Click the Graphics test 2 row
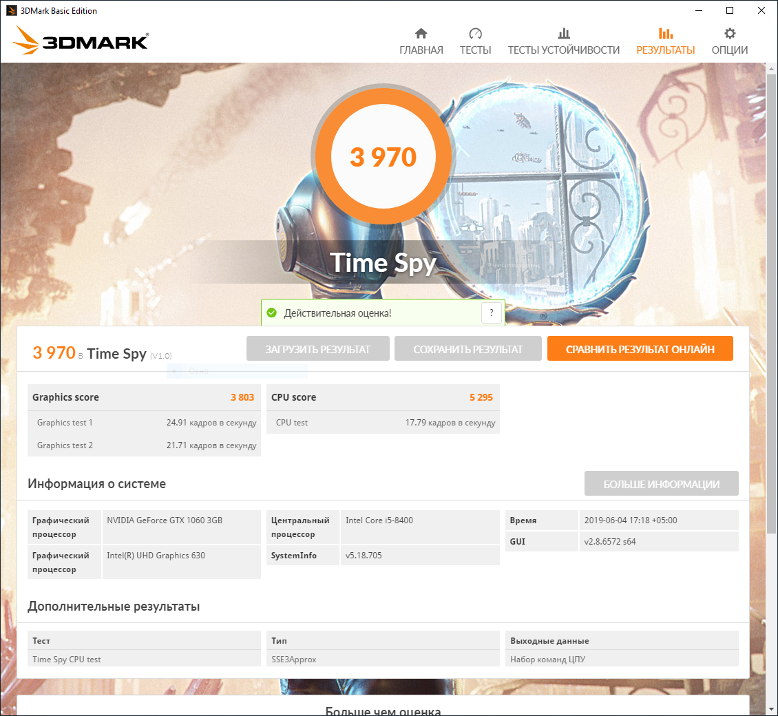778x716 pixels. [x=144, y=445]
